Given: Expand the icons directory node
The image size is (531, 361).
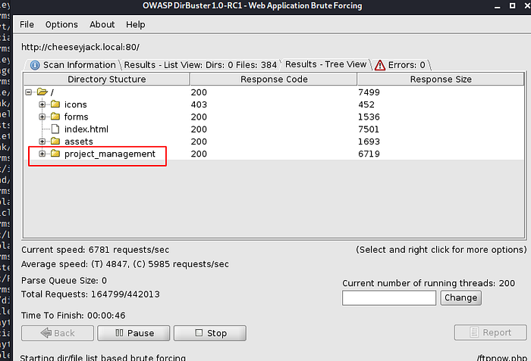Looking at the screenshot, I should [x=42, y=104].
